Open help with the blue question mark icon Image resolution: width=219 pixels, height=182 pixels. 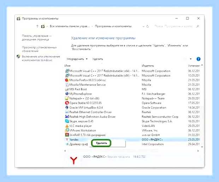pyautogui.click(x=198, y=59)
